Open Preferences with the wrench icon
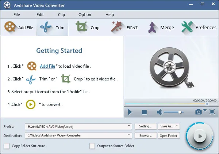219x154 pixels. [188, 27]
